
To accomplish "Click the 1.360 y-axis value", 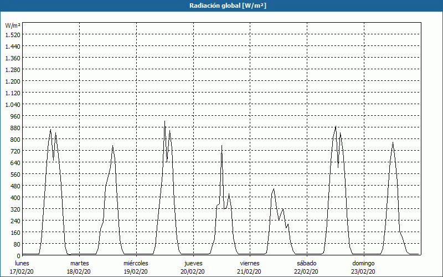I will click(13, 58).
